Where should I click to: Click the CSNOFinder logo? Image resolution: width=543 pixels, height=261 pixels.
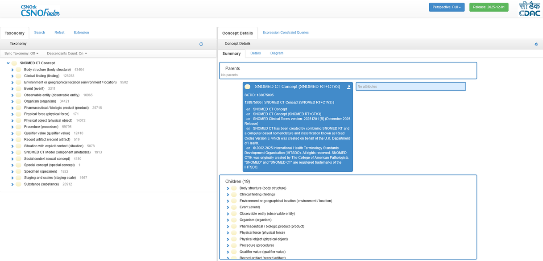tap(40, 10)
